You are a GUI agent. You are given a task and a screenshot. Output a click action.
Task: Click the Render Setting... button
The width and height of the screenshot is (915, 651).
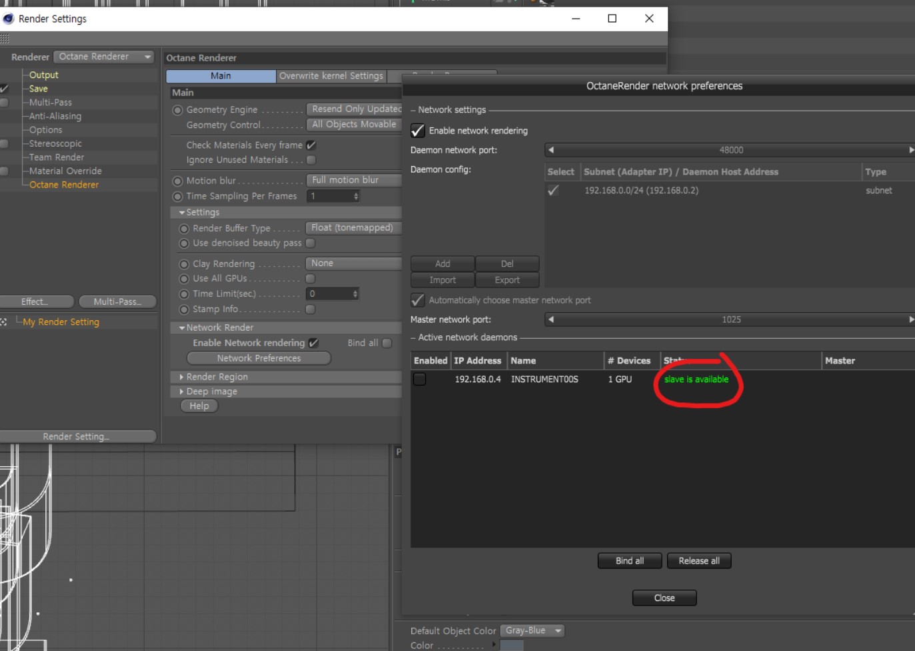(x=77, y=437)
